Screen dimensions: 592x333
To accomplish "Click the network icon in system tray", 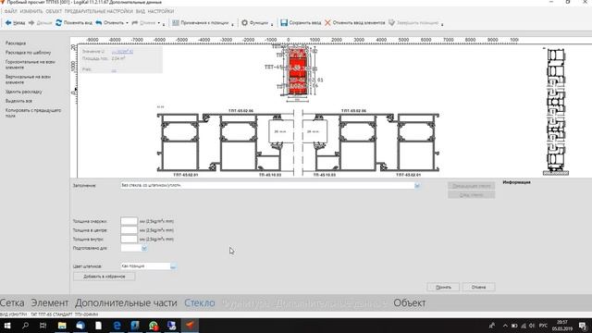I will click(x=523, y=326).
